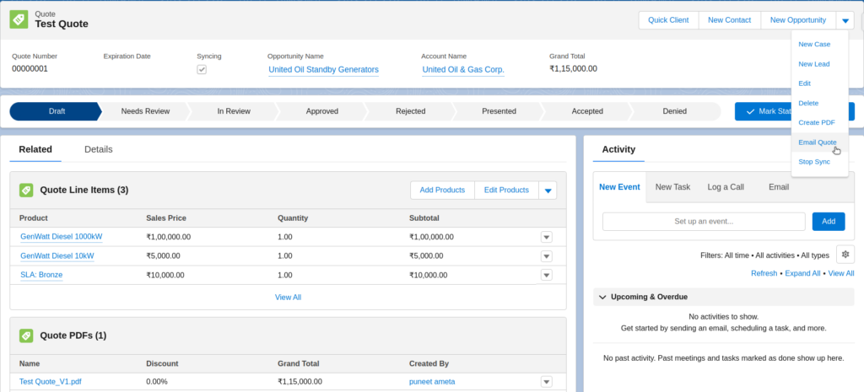Toggle the Syncing checkbox
The width and height of the screenshot is (864, 392).
pos(202,69)
